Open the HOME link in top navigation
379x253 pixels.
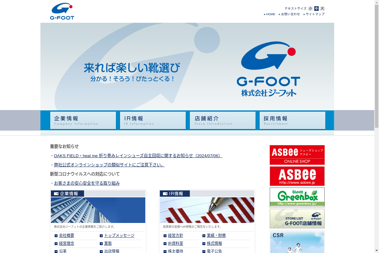[x=269, y=14]
